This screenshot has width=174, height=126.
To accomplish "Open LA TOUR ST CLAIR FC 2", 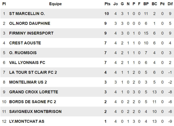I will [33, 72].
